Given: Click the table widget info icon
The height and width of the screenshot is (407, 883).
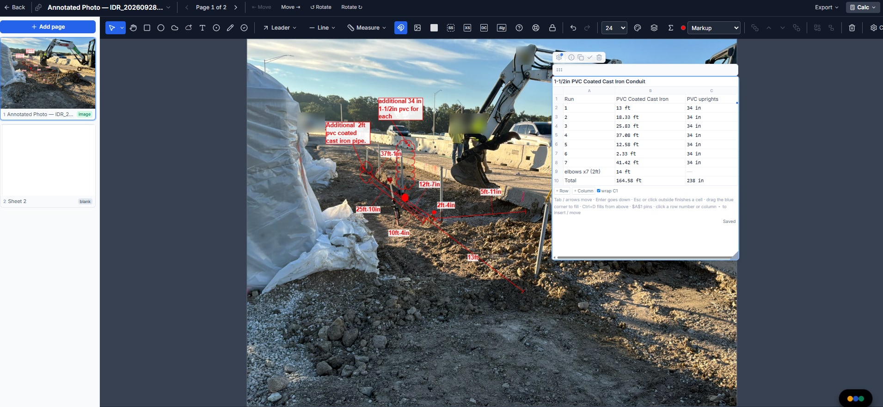Looking at the screenshot, I should 571,57.
